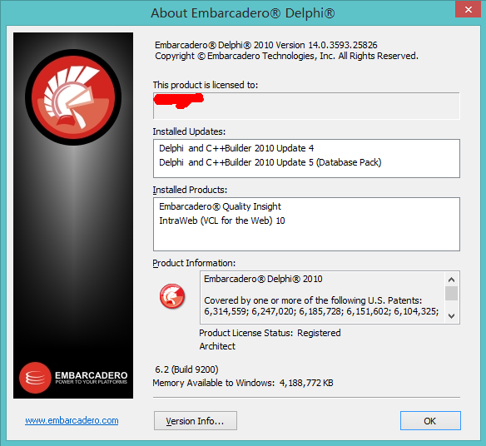This screenshot has width=486, height=446.
Task: Click the large Delphi helmet logo
Action: click(73, 97)
